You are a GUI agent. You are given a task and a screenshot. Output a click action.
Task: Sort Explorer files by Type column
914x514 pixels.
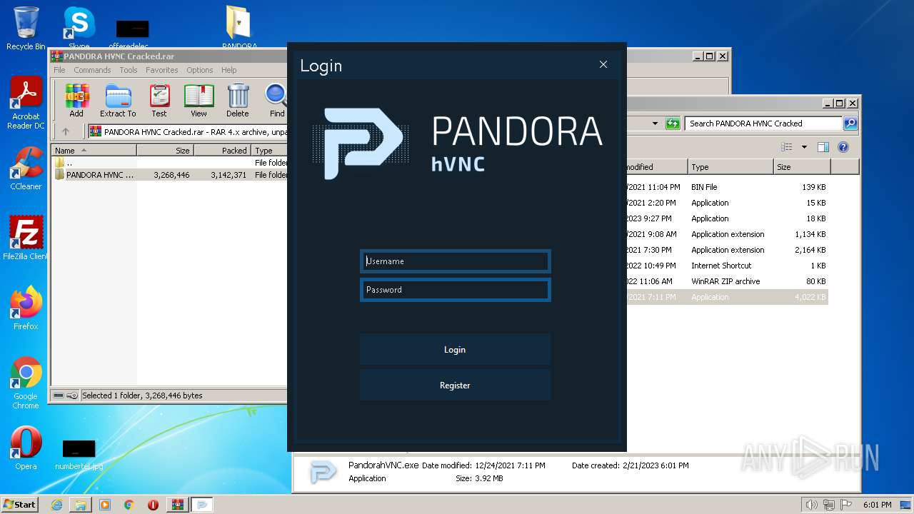(730, 167)
